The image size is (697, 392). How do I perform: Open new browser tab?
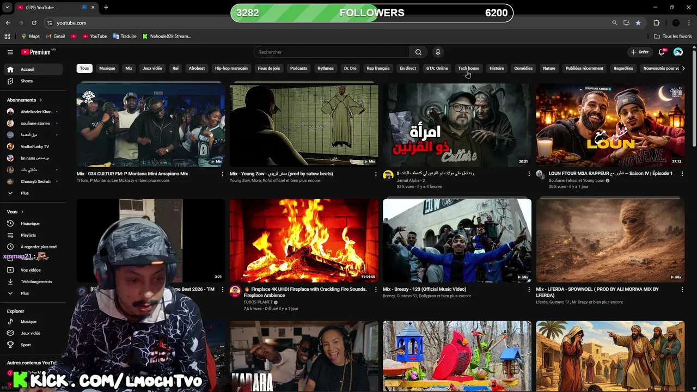[106, 8]
